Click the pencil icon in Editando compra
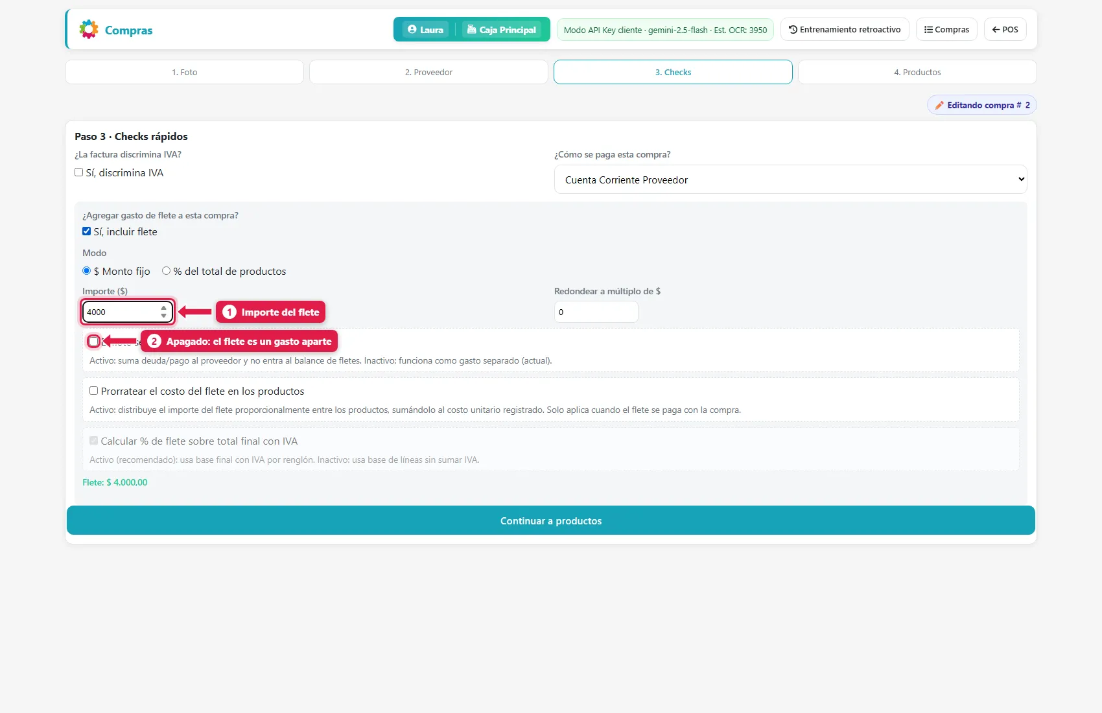The height and width of the screenshot is (713, 1102). [x=939, y=105]
